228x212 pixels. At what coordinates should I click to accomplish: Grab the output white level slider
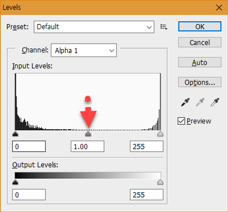pyautogui.click(x=160, y=182)
